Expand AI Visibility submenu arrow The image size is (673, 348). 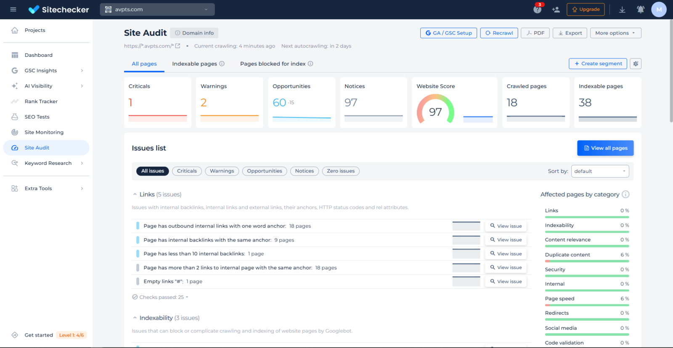click(82, 86)
